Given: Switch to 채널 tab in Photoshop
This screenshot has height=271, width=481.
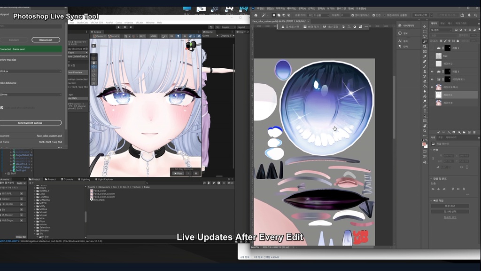Looking at the screenshot, I should (x=442, y=24).
